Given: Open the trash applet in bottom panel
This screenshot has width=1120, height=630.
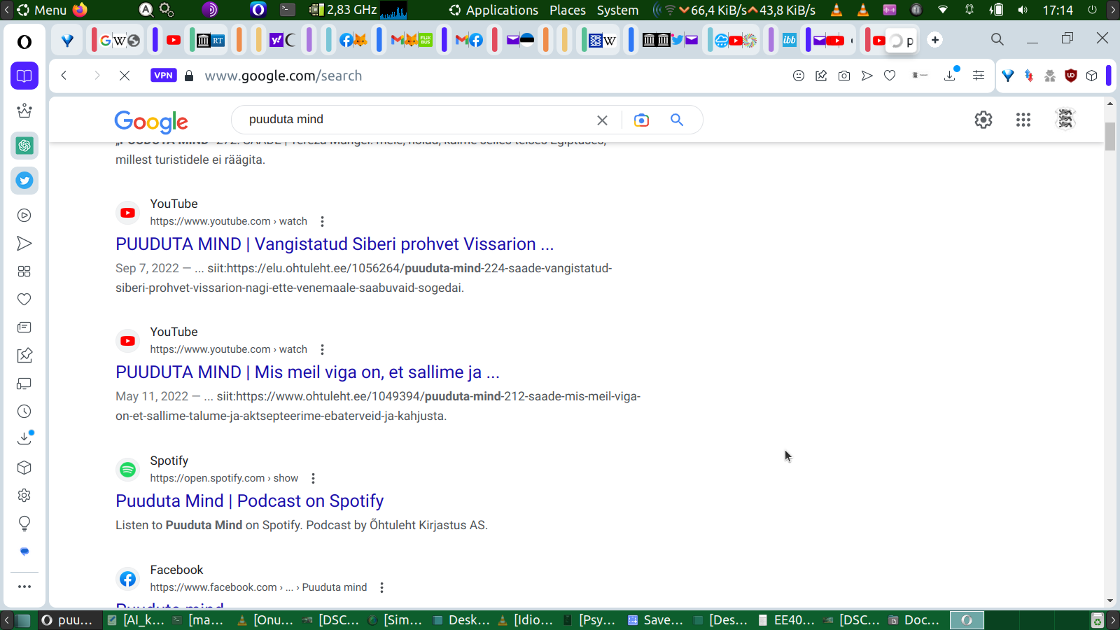Looking at the screenshot, I should tap(1098, 620).
